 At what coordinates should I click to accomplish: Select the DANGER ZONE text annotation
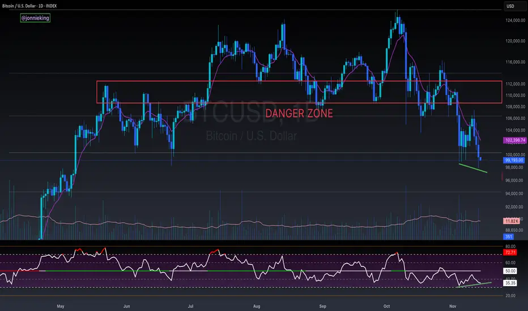tap(299, 113)
